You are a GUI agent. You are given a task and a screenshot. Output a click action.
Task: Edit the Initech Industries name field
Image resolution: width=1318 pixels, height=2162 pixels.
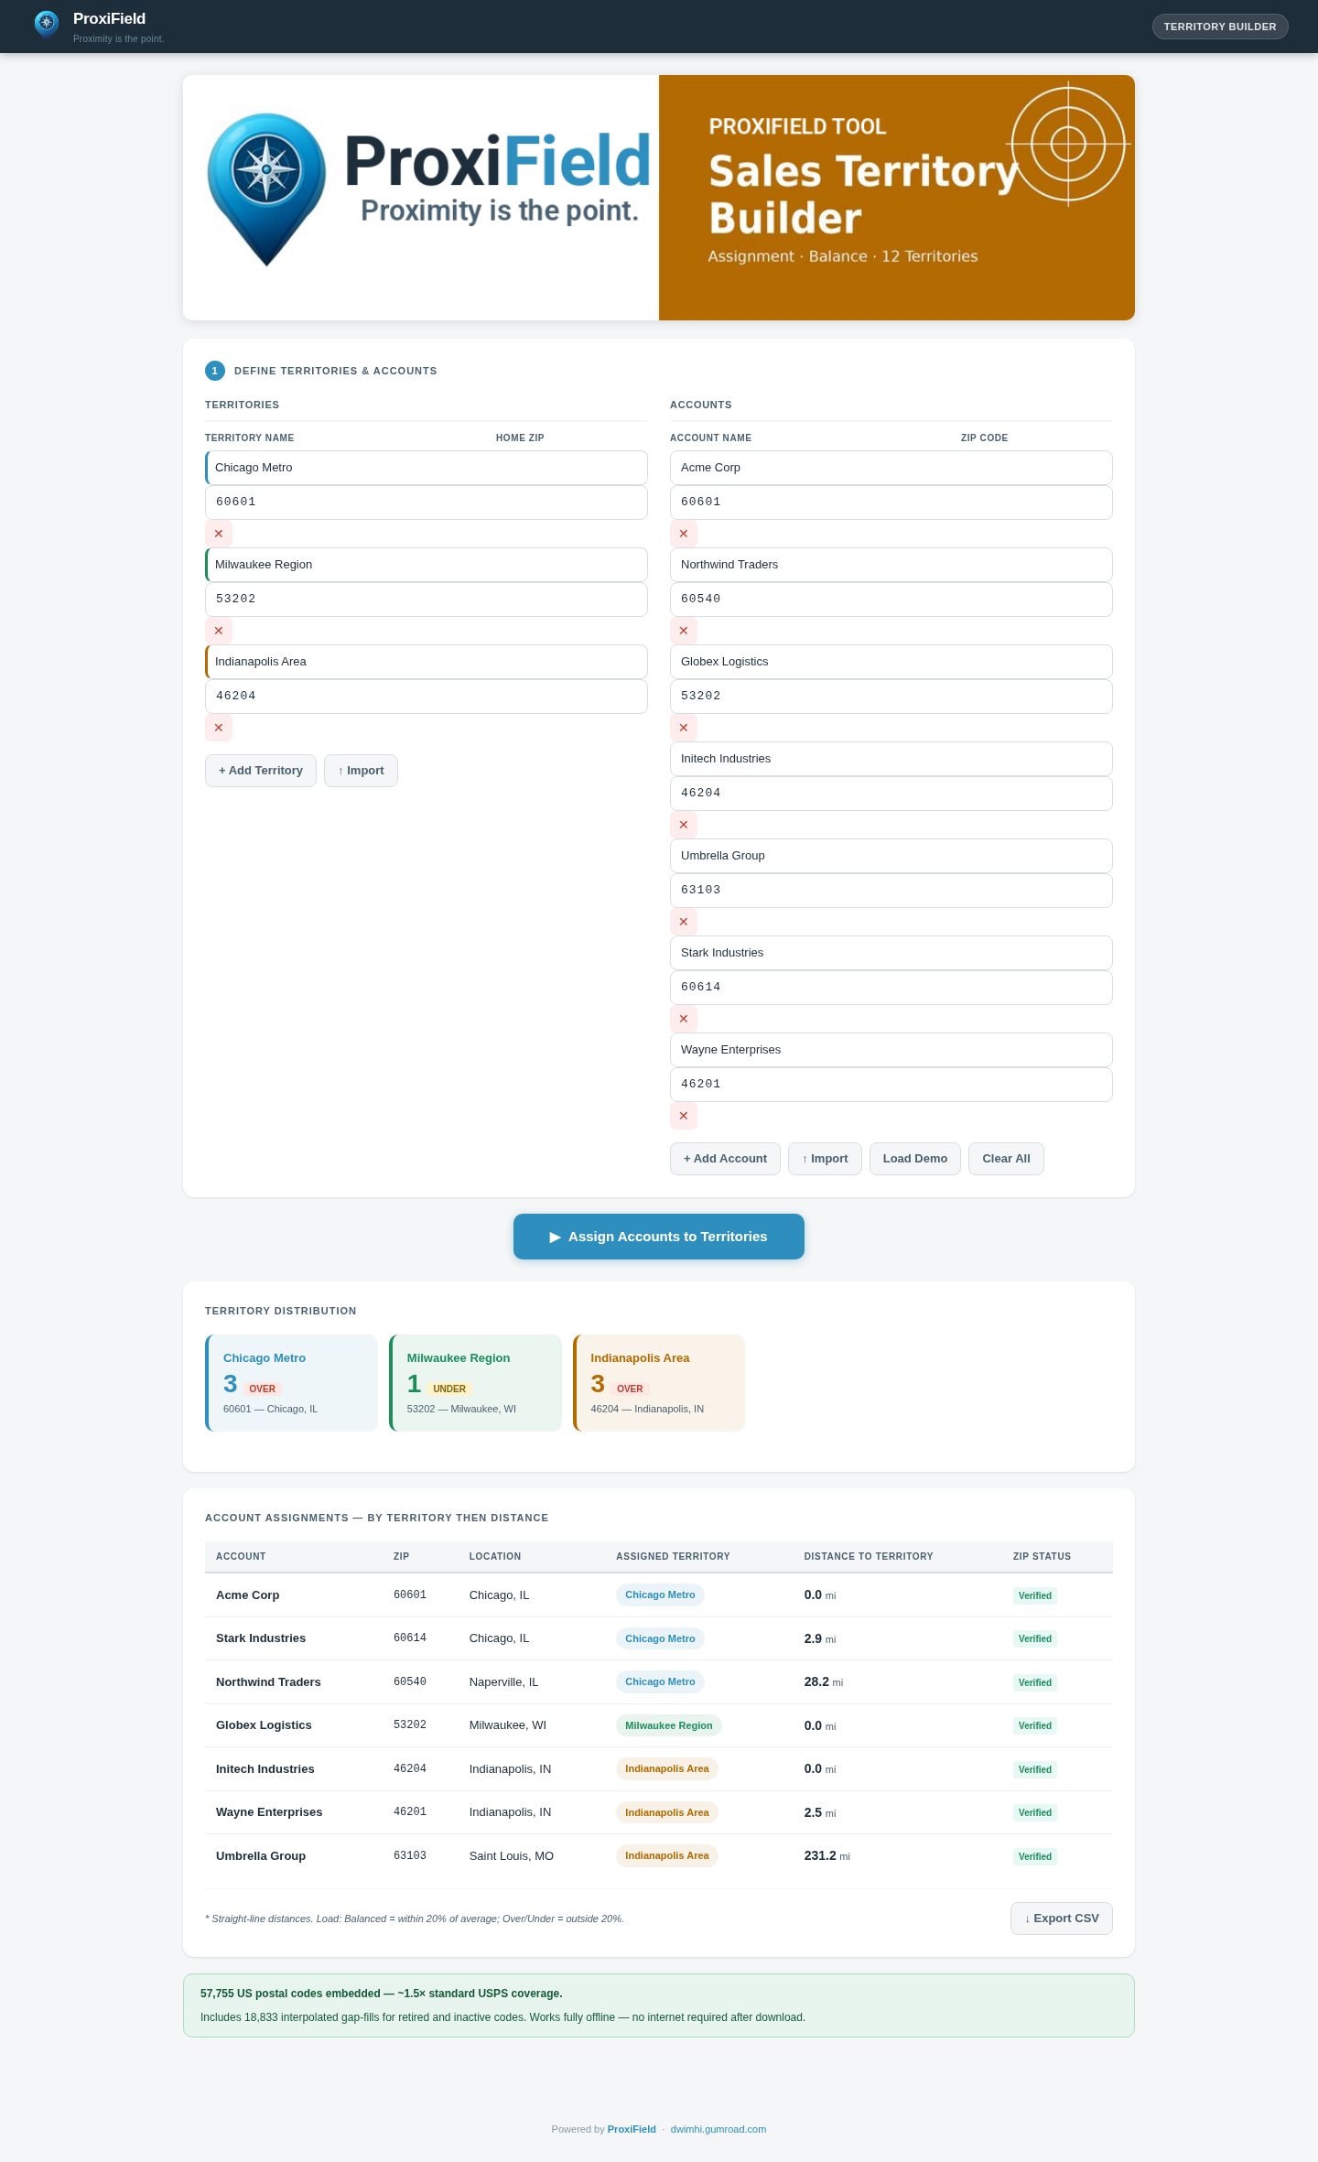(x=891, y=759)
